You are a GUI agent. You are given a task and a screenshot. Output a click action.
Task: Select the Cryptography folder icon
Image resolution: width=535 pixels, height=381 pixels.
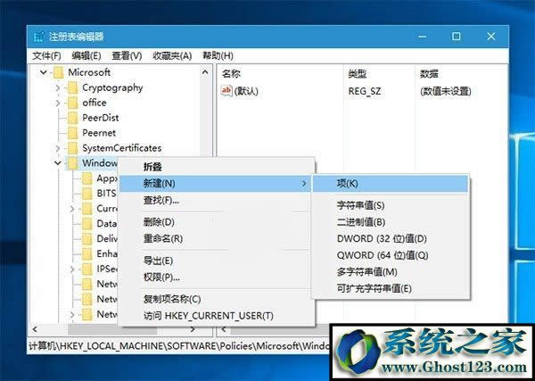pos(72,87)
